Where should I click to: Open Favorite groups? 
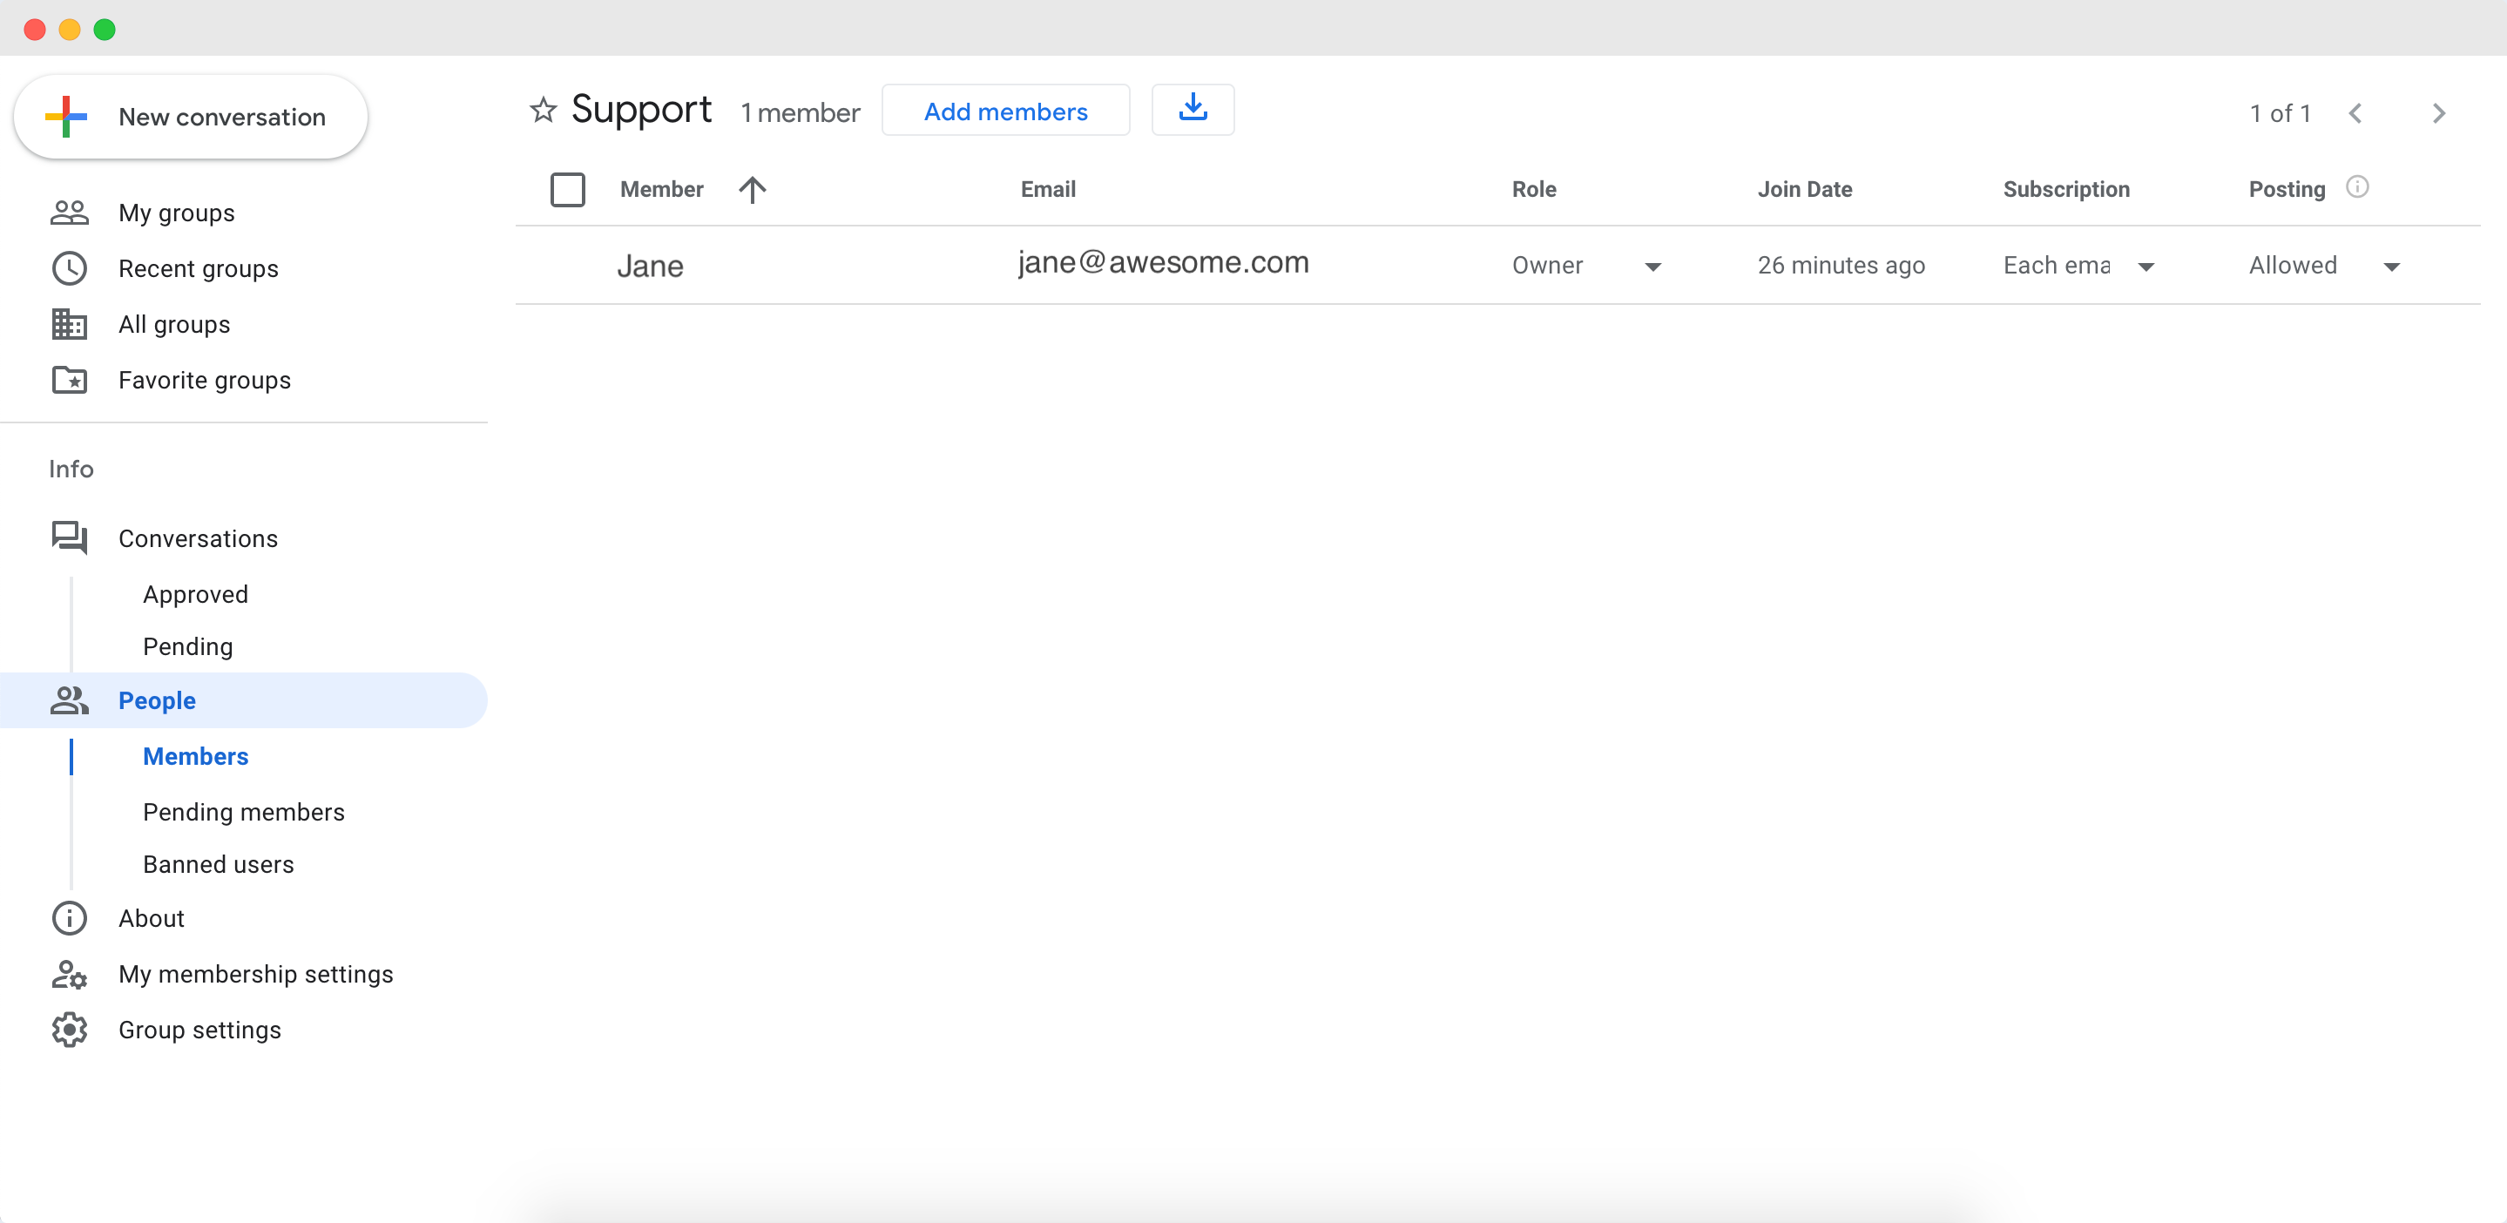(205, 380)
